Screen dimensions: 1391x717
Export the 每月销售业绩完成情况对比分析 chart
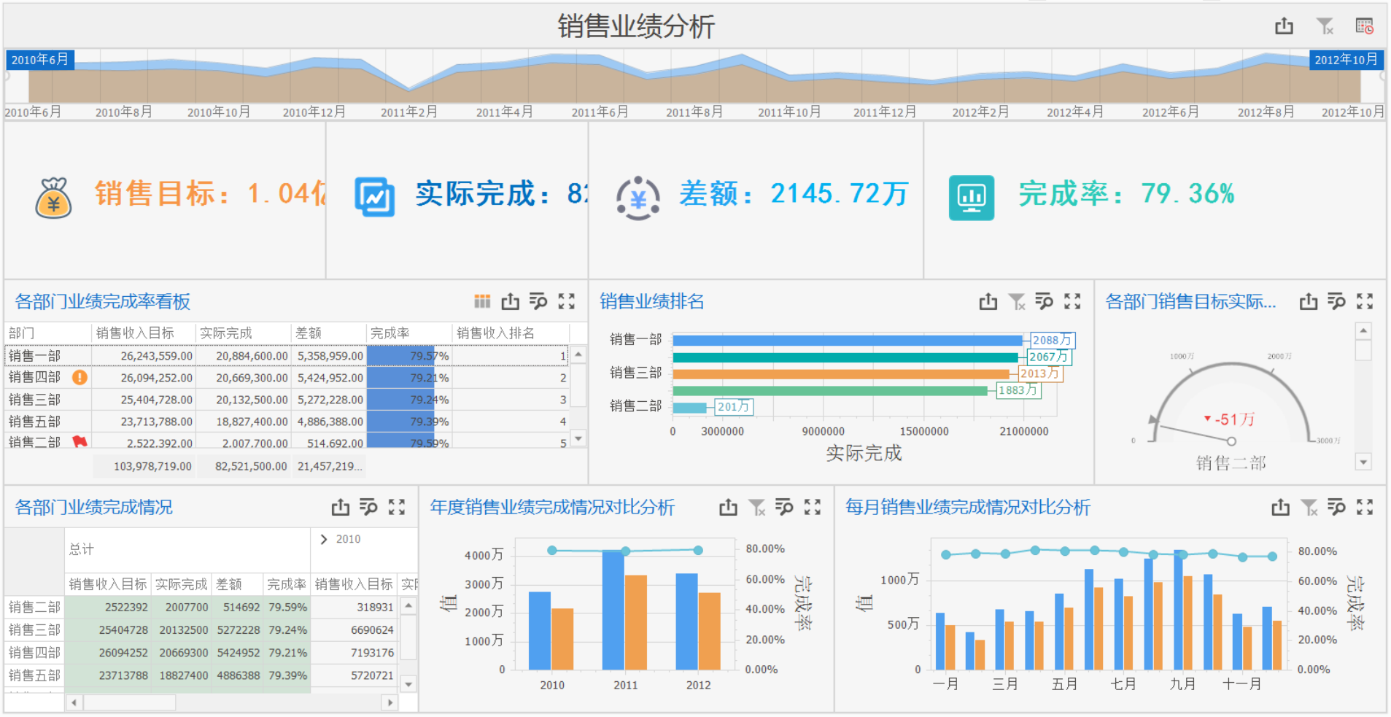pos(1280,507)
